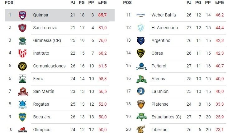Select the Argentino blue shield logo

pyautogui.click(x=141, y=41)
